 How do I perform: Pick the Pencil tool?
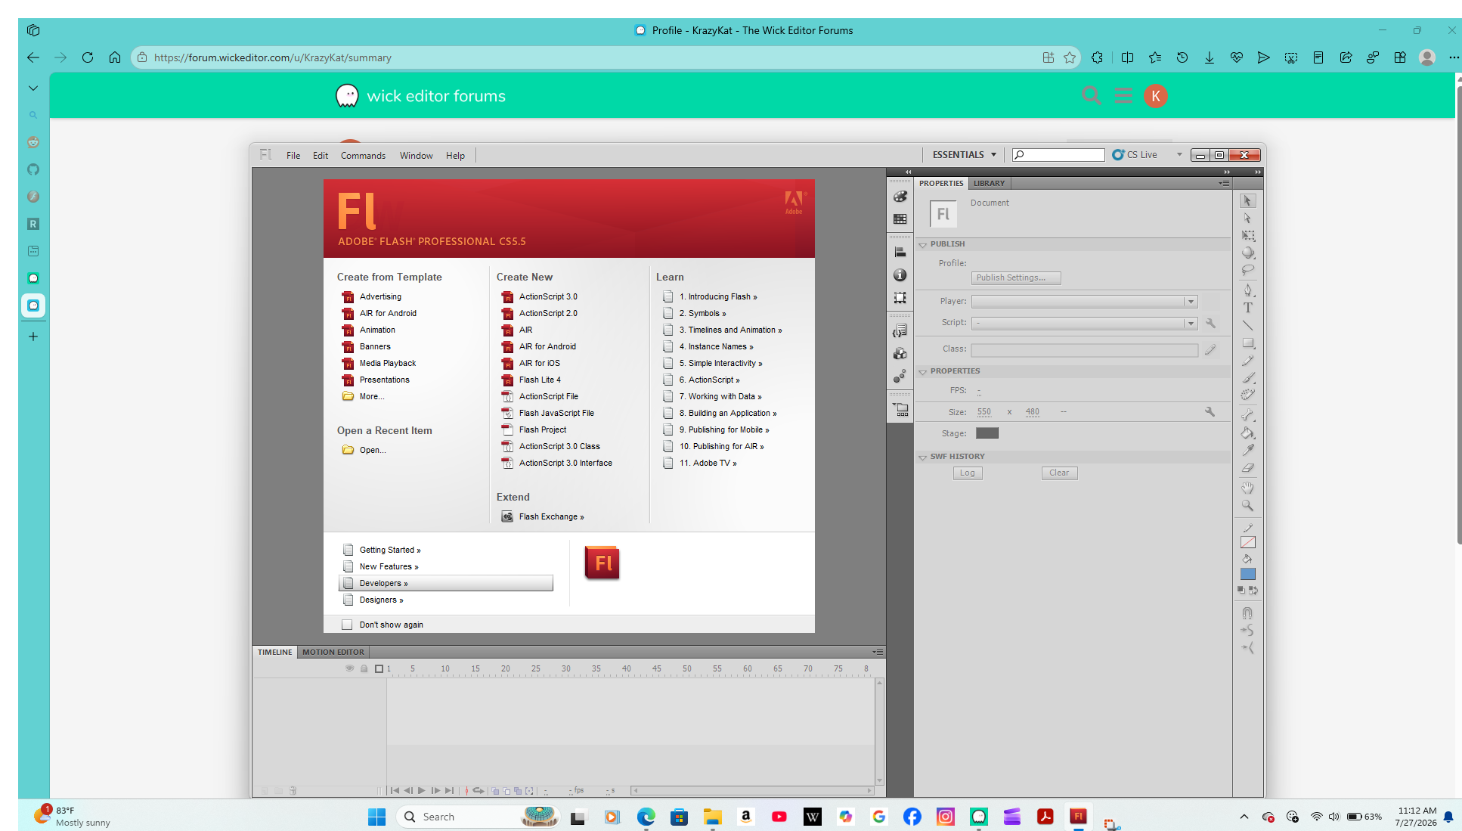click(x=1247, y=361)
